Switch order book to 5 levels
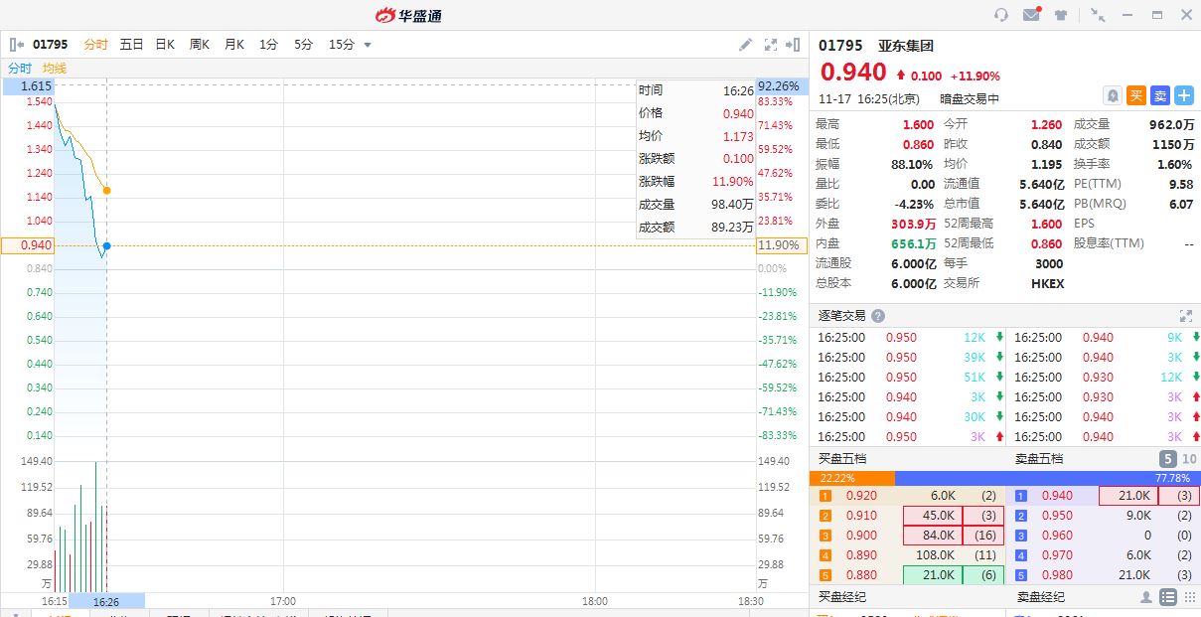 (1168, 459)
